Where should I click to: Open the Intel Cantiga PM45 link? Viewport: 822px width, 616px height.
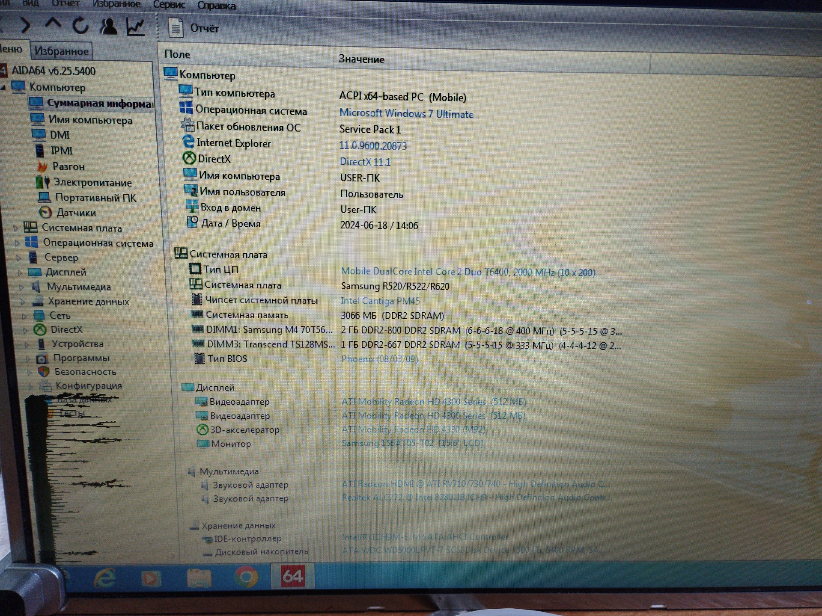[380, 301]
